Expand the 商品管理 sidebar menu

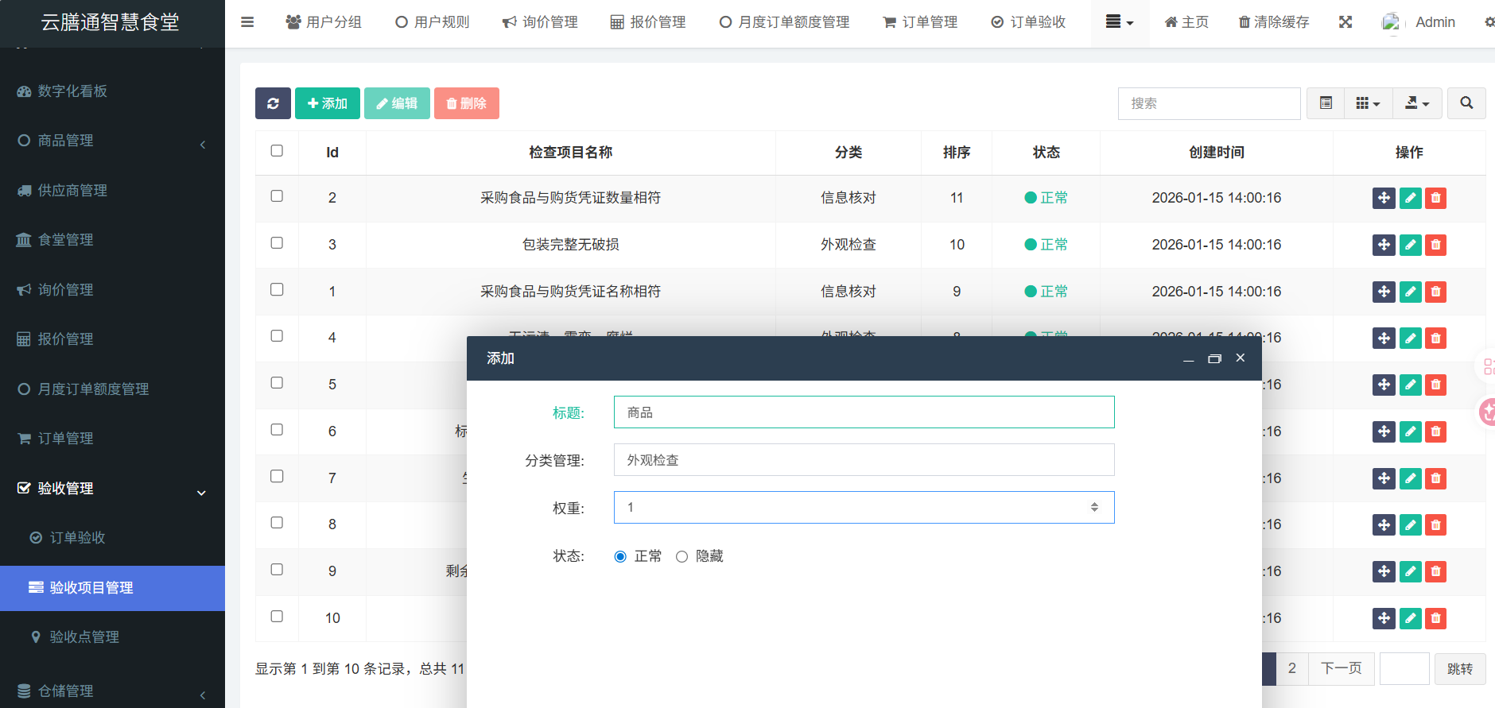[111, 141]
